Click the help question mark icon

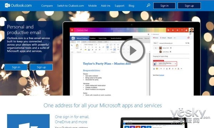click(182, 30)
